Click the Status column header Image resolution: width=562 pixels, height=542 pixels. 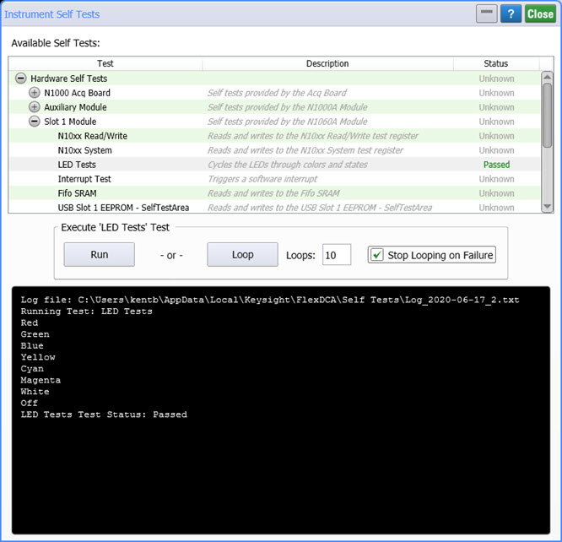pos(496,63)
